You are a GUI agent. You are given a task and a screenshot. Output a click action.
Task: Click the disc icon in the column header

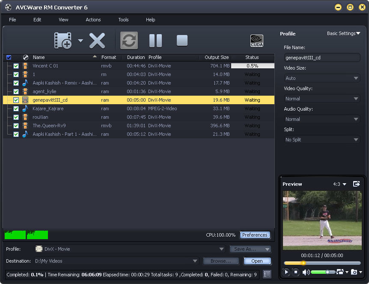tap(25, 57)
